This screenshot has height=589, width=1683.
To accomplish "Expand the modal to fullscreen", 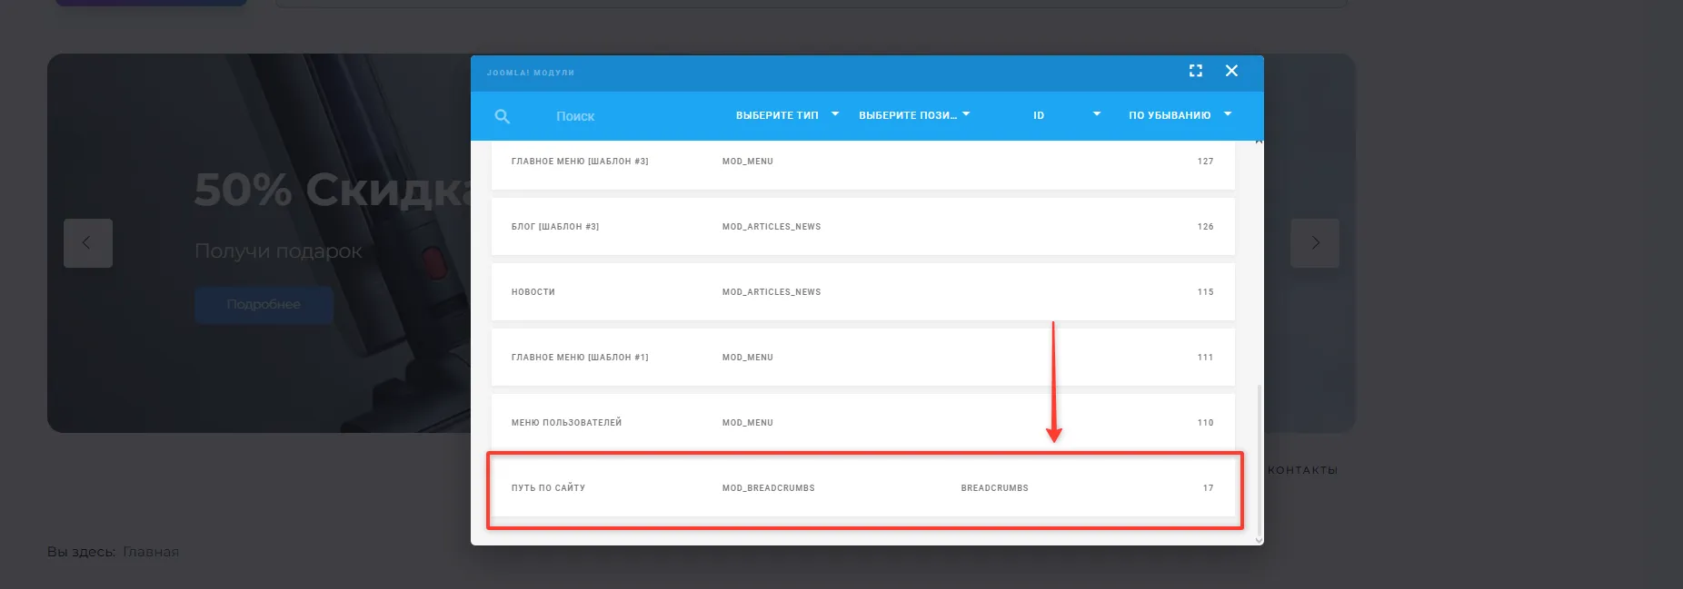I will click(1196, 71).
